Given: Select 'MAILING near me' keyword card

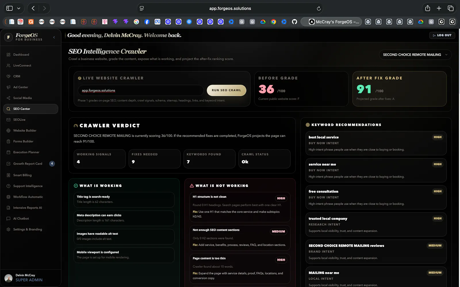Looking at the screenshot, I should 376,277.
